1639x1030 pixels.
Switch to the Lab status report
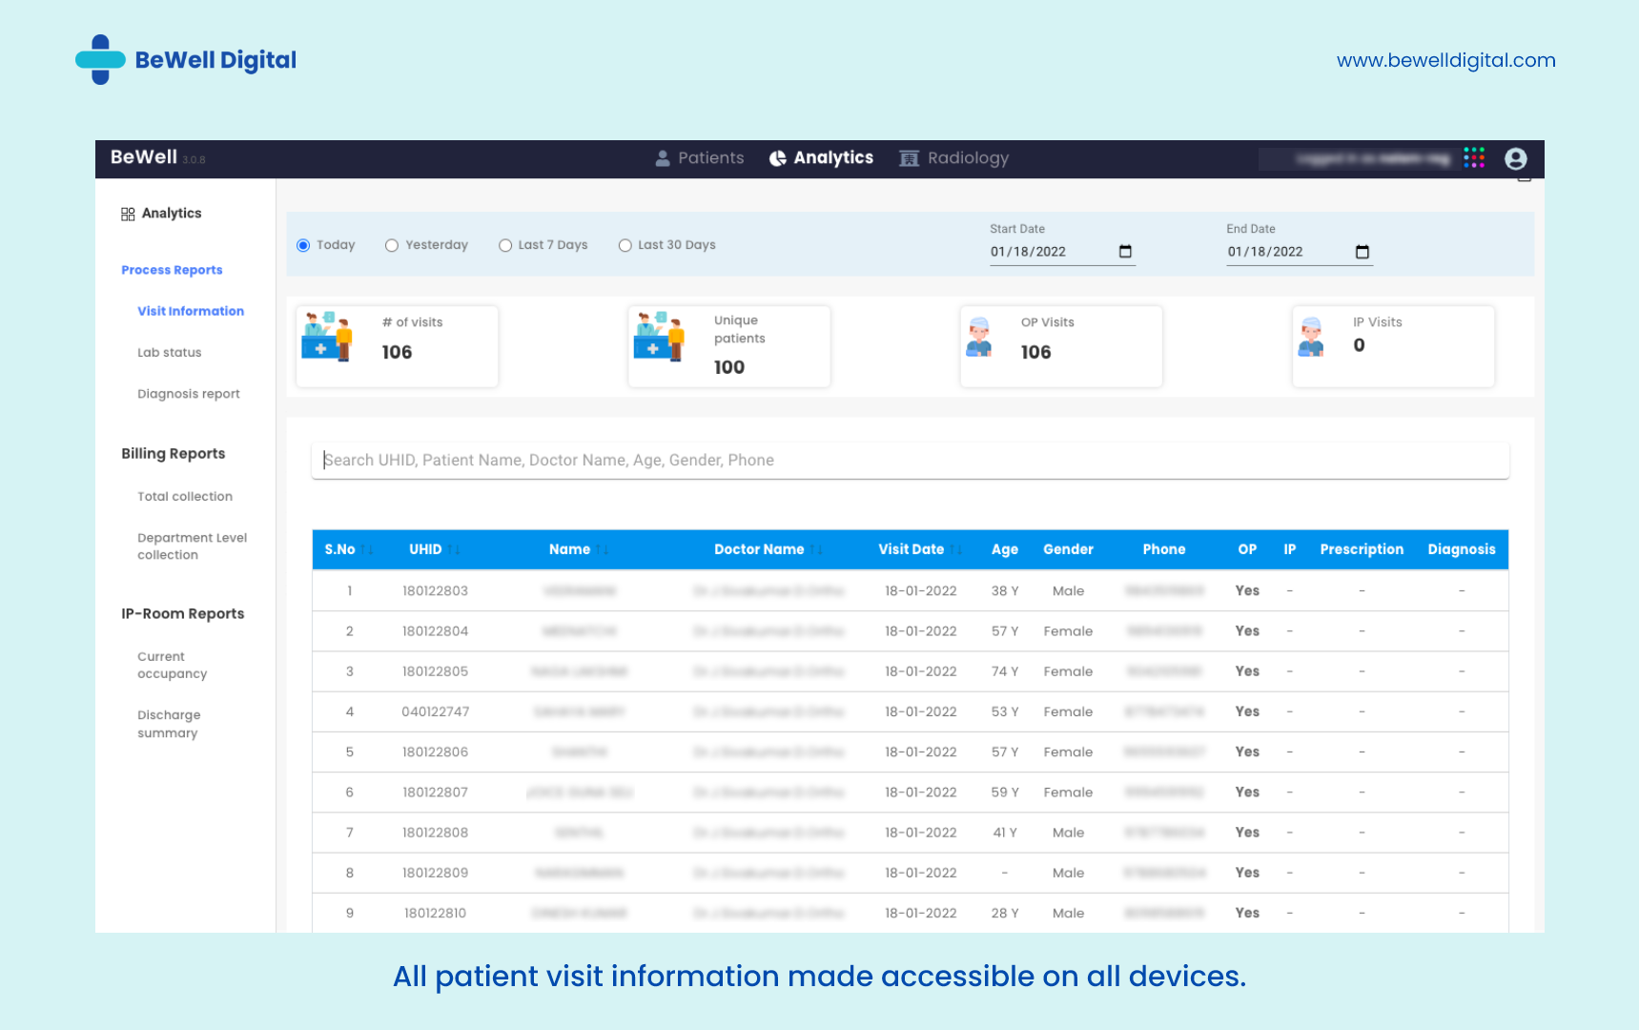pos(169,352)
